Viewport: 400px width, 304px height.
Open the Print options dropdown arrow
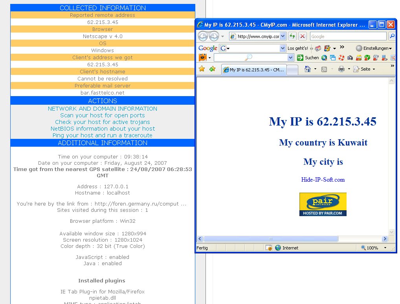(x=349, y=69)
